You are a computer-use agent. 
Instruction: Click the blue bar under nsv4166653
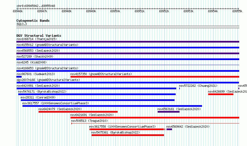[128, 71]
